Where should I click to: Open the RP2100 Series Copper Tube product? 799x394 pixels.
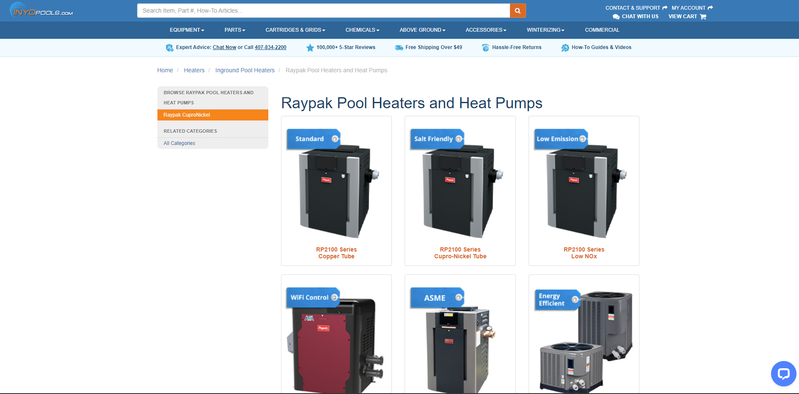tap(336, 253)
